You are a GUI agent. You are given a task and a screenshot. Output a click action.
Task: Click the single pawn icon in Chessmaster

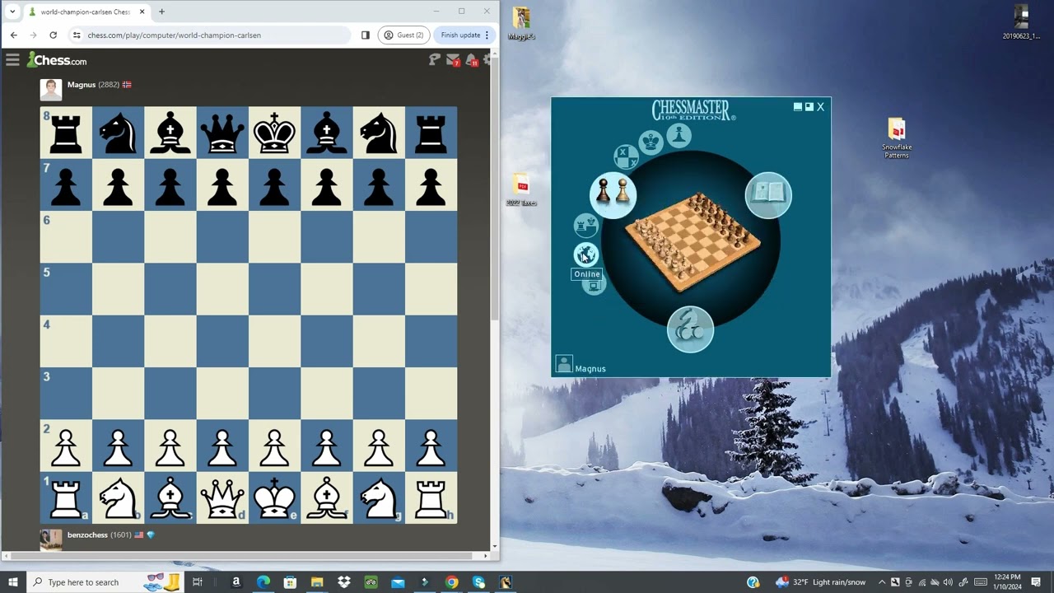pyautogui.click(x=679, y=135)
